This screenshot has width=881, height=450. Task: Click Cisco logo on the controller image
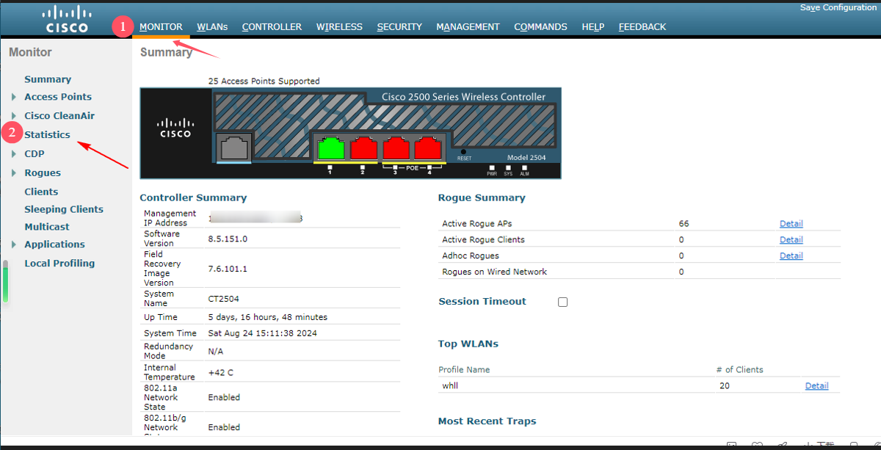click(x=175, y=128)
